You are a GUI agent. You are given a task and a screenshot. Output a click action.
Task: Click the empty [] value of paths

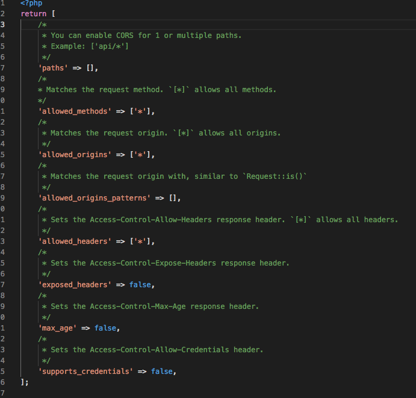[90, 68]
